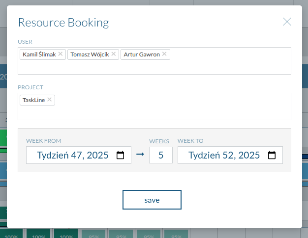The width and height of the screenshot is (308, 238).
Task: Click the Artur Gawron name tag
Action: pos(141,54)
